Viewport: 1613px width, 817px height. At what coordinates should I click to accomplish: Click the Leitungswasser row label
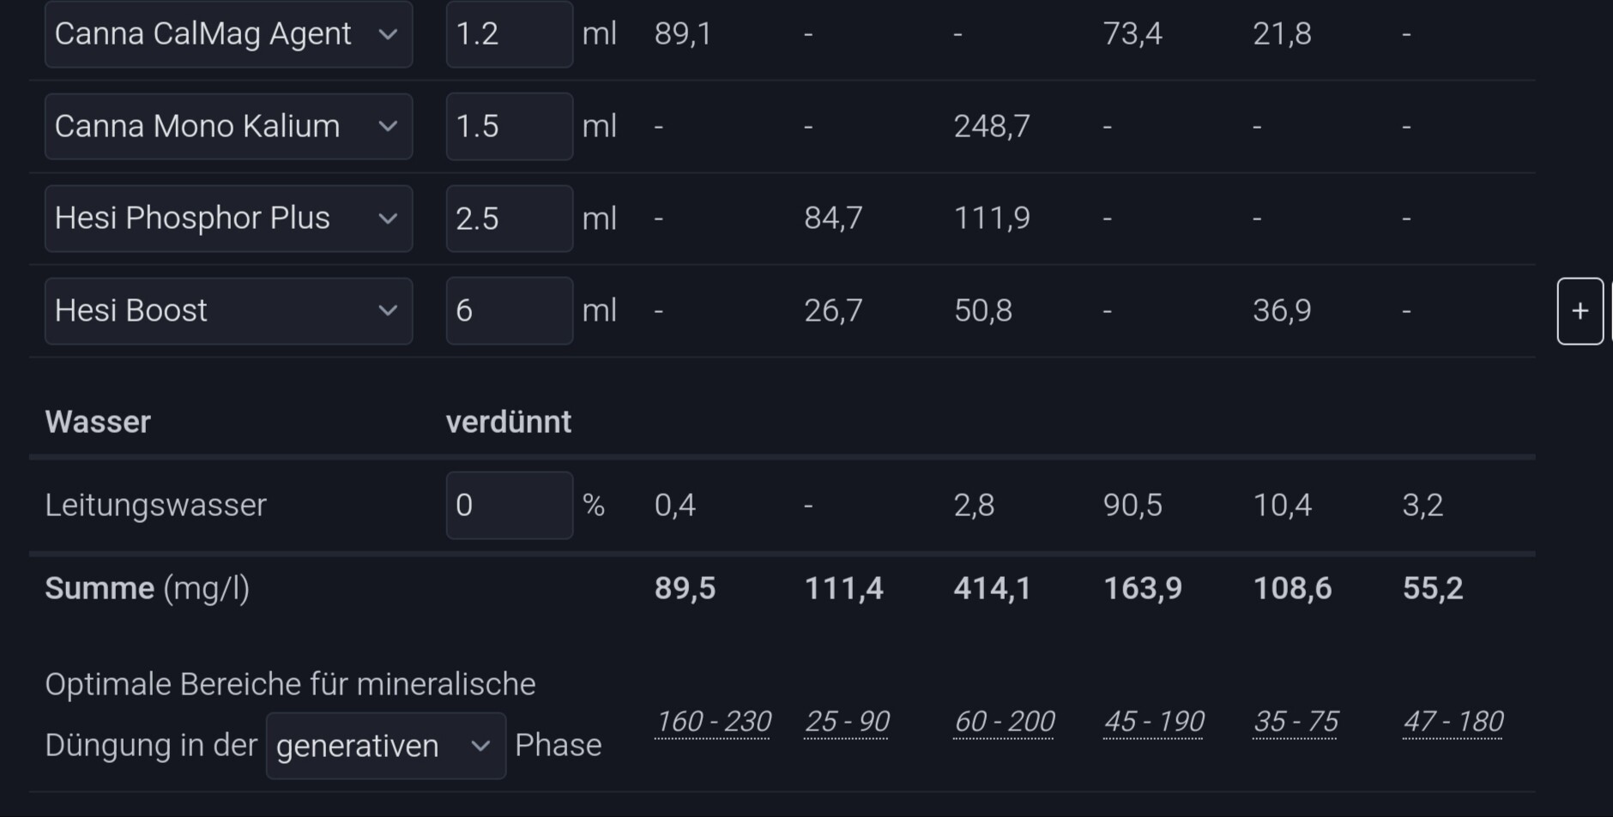[155, 506]
